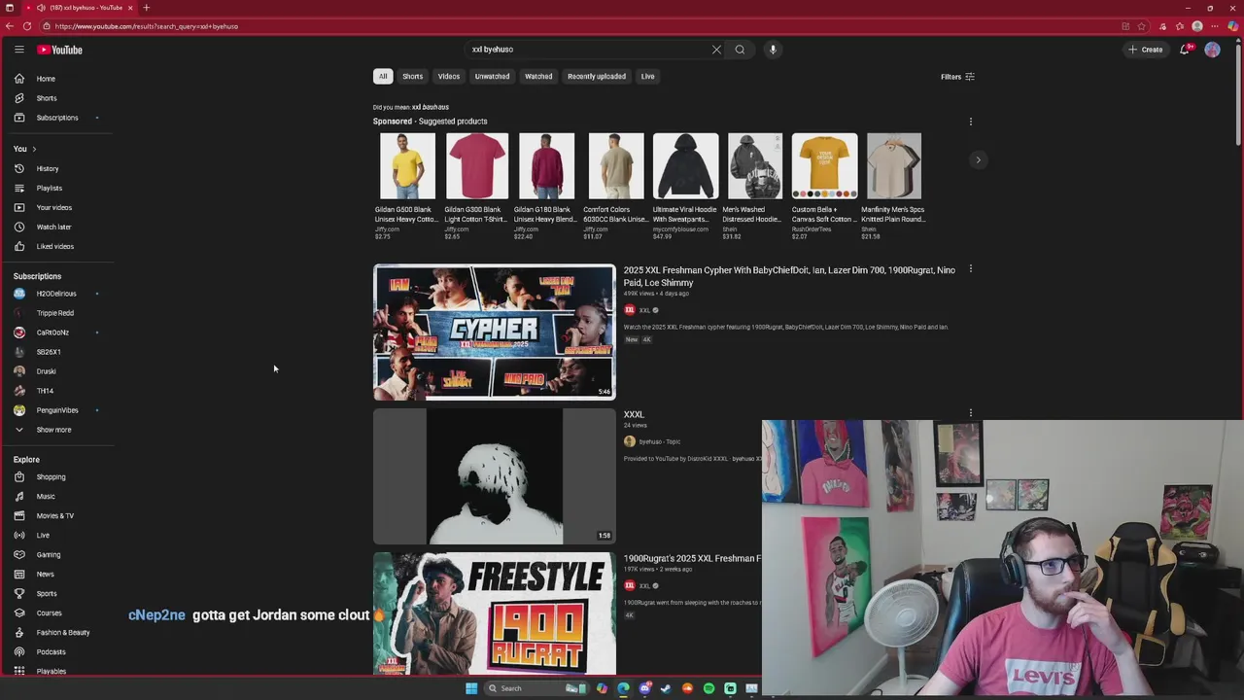This screenshot has width=1244, height=700.
Task: Follow 'xxl bauhaus' did-you-mean suggestion
Action: [431, 107]
